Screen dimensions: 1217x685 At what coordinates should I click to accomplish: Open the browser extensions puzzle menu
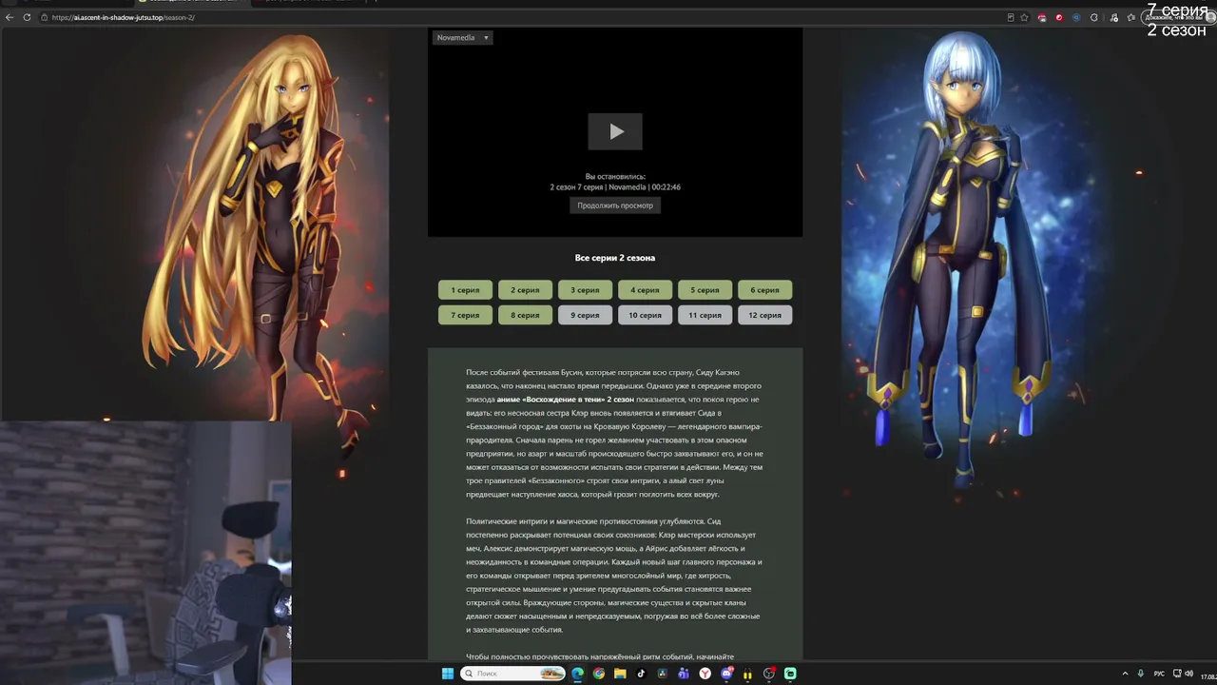(1094, 17)
